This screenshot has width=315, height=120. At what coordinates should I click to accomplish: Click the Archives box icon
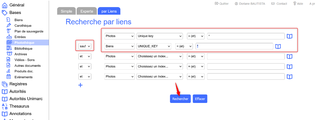click(9, 54)
